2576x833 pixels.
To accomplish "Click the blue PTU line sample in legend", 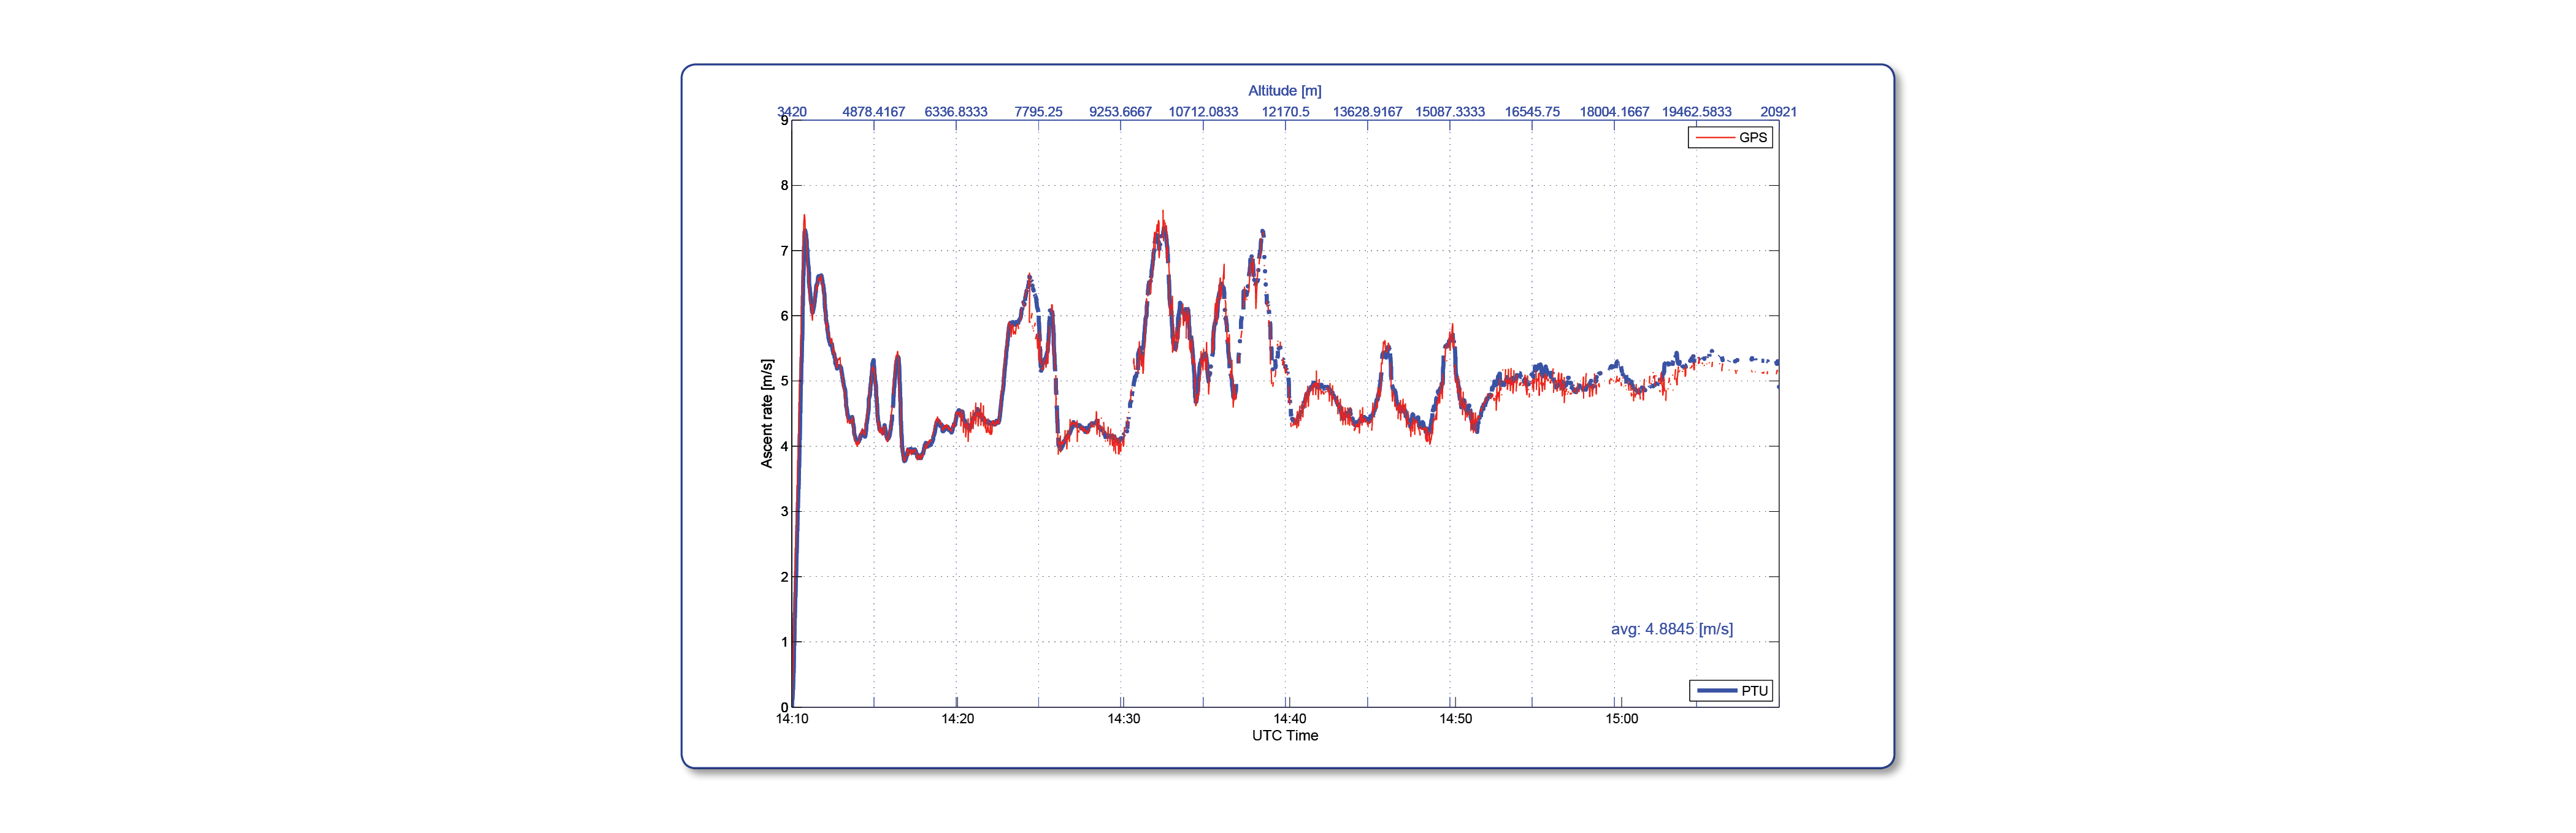I will tap(1716, 690).
